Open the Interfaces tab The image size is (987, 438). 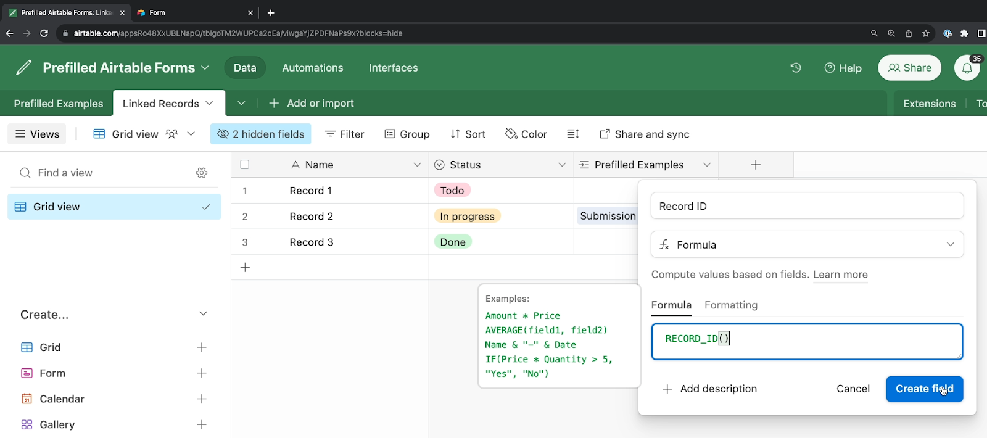(394, 68)
